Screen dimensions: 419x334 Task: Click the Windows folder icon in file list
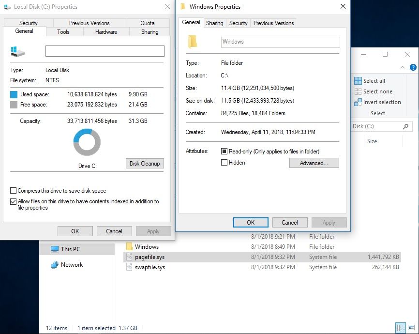pyautogui.click(x=129, y=246)
